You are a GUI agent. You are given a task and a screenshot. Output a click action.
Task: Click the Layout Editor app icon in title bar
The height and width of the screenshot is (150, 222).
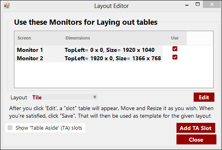click(7, 6)
